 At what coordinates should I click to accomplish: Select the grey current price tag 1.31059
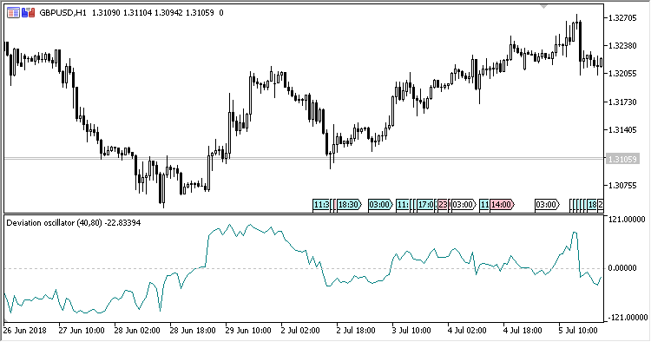(x=622, y=159)
